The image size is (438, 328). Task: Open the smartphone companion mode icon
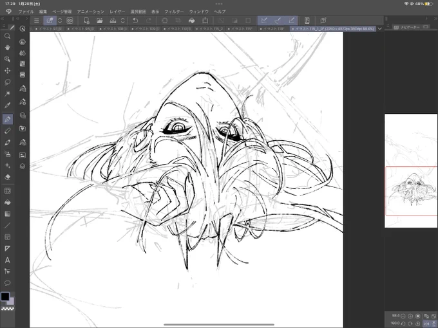(x=307, y=21)
